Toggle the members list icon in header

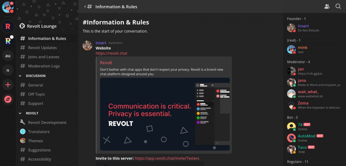point(327,6)
